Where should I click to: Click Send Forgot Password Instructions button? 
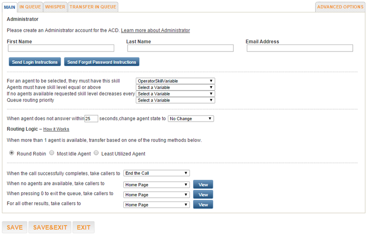[x=101, y=62]
